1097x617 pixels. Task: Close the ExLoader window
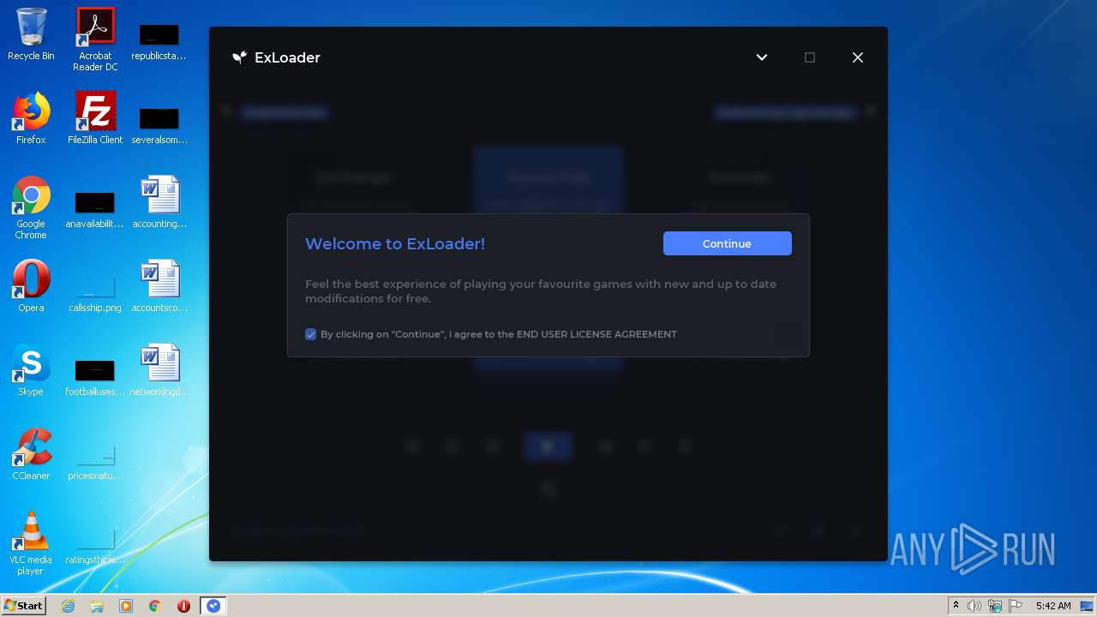pyautogui.click(x=857, y=57)
